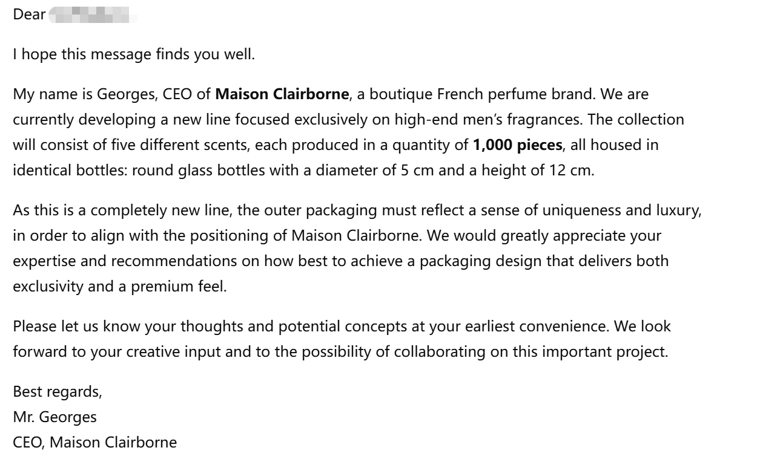
Task: Click the phrase "My name is Georges"
Action: 70,94
